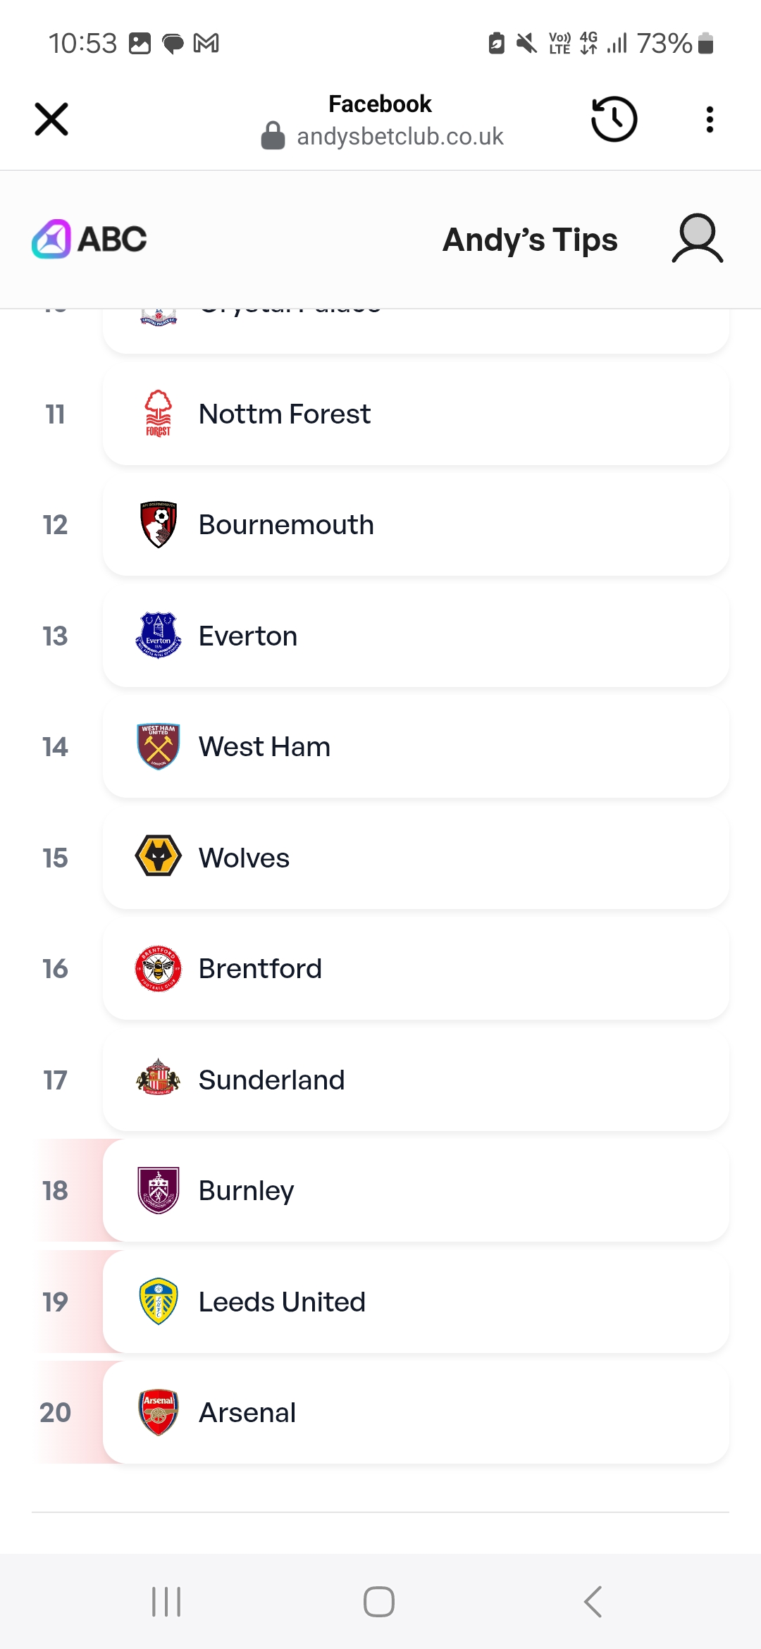This screenshot has height=1649, width=761.
Task: Select the Arsenal team row
Action: [x=416, y=1413]
